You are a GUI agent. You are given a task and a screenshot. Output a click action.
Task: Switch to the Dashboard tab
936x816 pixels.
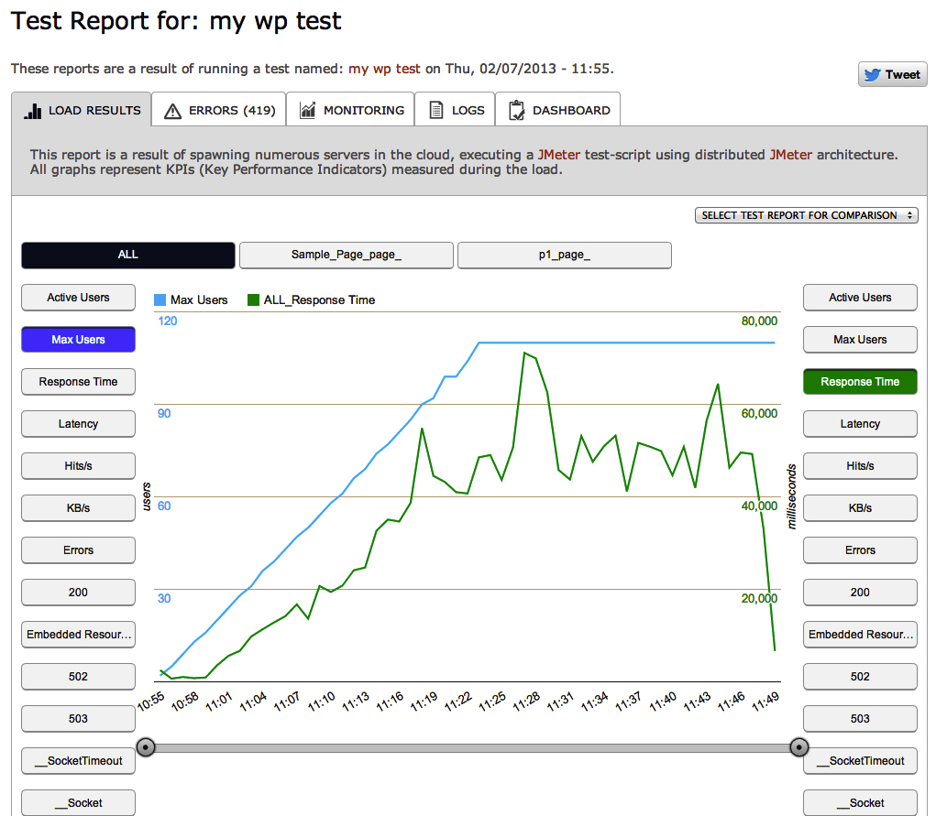point(557,110)
